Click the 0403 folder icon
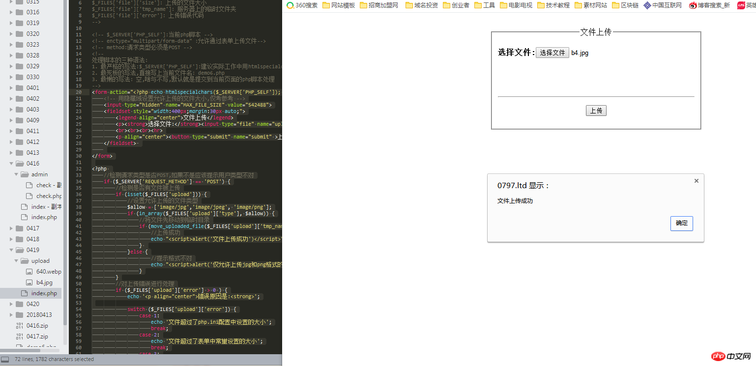Screen dimensions: 756x366 click(x=20, y=110)
